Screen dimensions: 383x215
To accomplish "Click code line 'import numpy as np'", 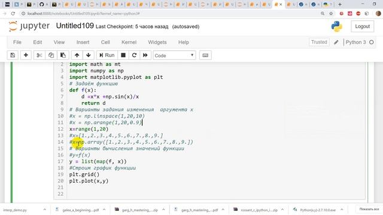I will [x=96, y=70].
